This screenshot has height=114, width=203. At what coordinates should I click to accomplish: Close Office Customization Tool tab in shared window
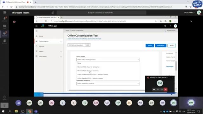coord(58,17)
